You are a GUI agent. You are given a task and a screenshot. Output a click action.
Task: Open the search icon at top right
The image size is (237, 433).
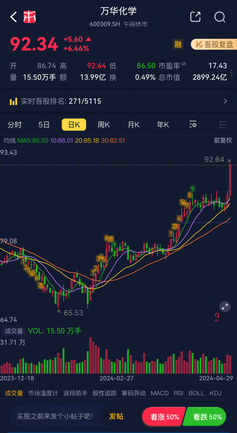220,17
